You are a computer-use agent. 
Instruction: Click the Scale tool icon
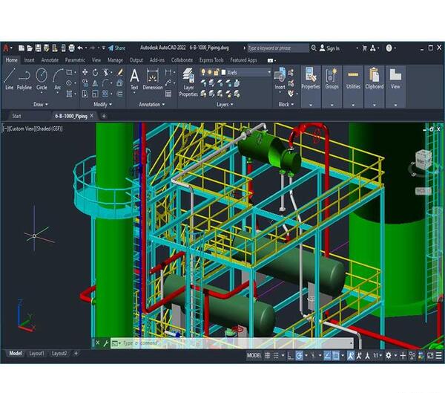point(95,94)
